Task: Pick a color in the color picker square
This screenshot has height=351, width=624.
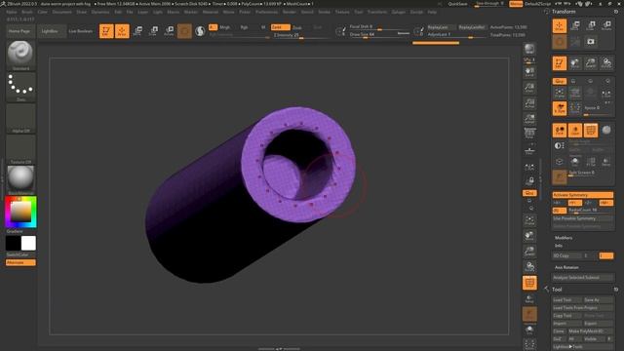Action: pos(20,212)
